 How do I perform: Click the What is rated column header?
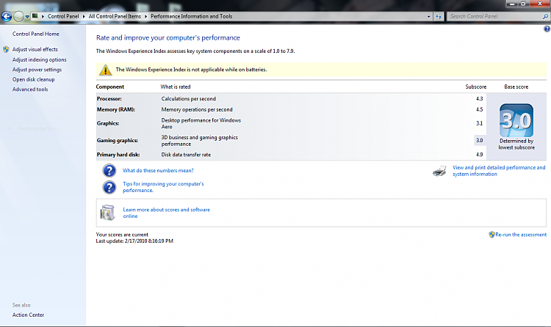pyautogui.click(x=176, y=87)
